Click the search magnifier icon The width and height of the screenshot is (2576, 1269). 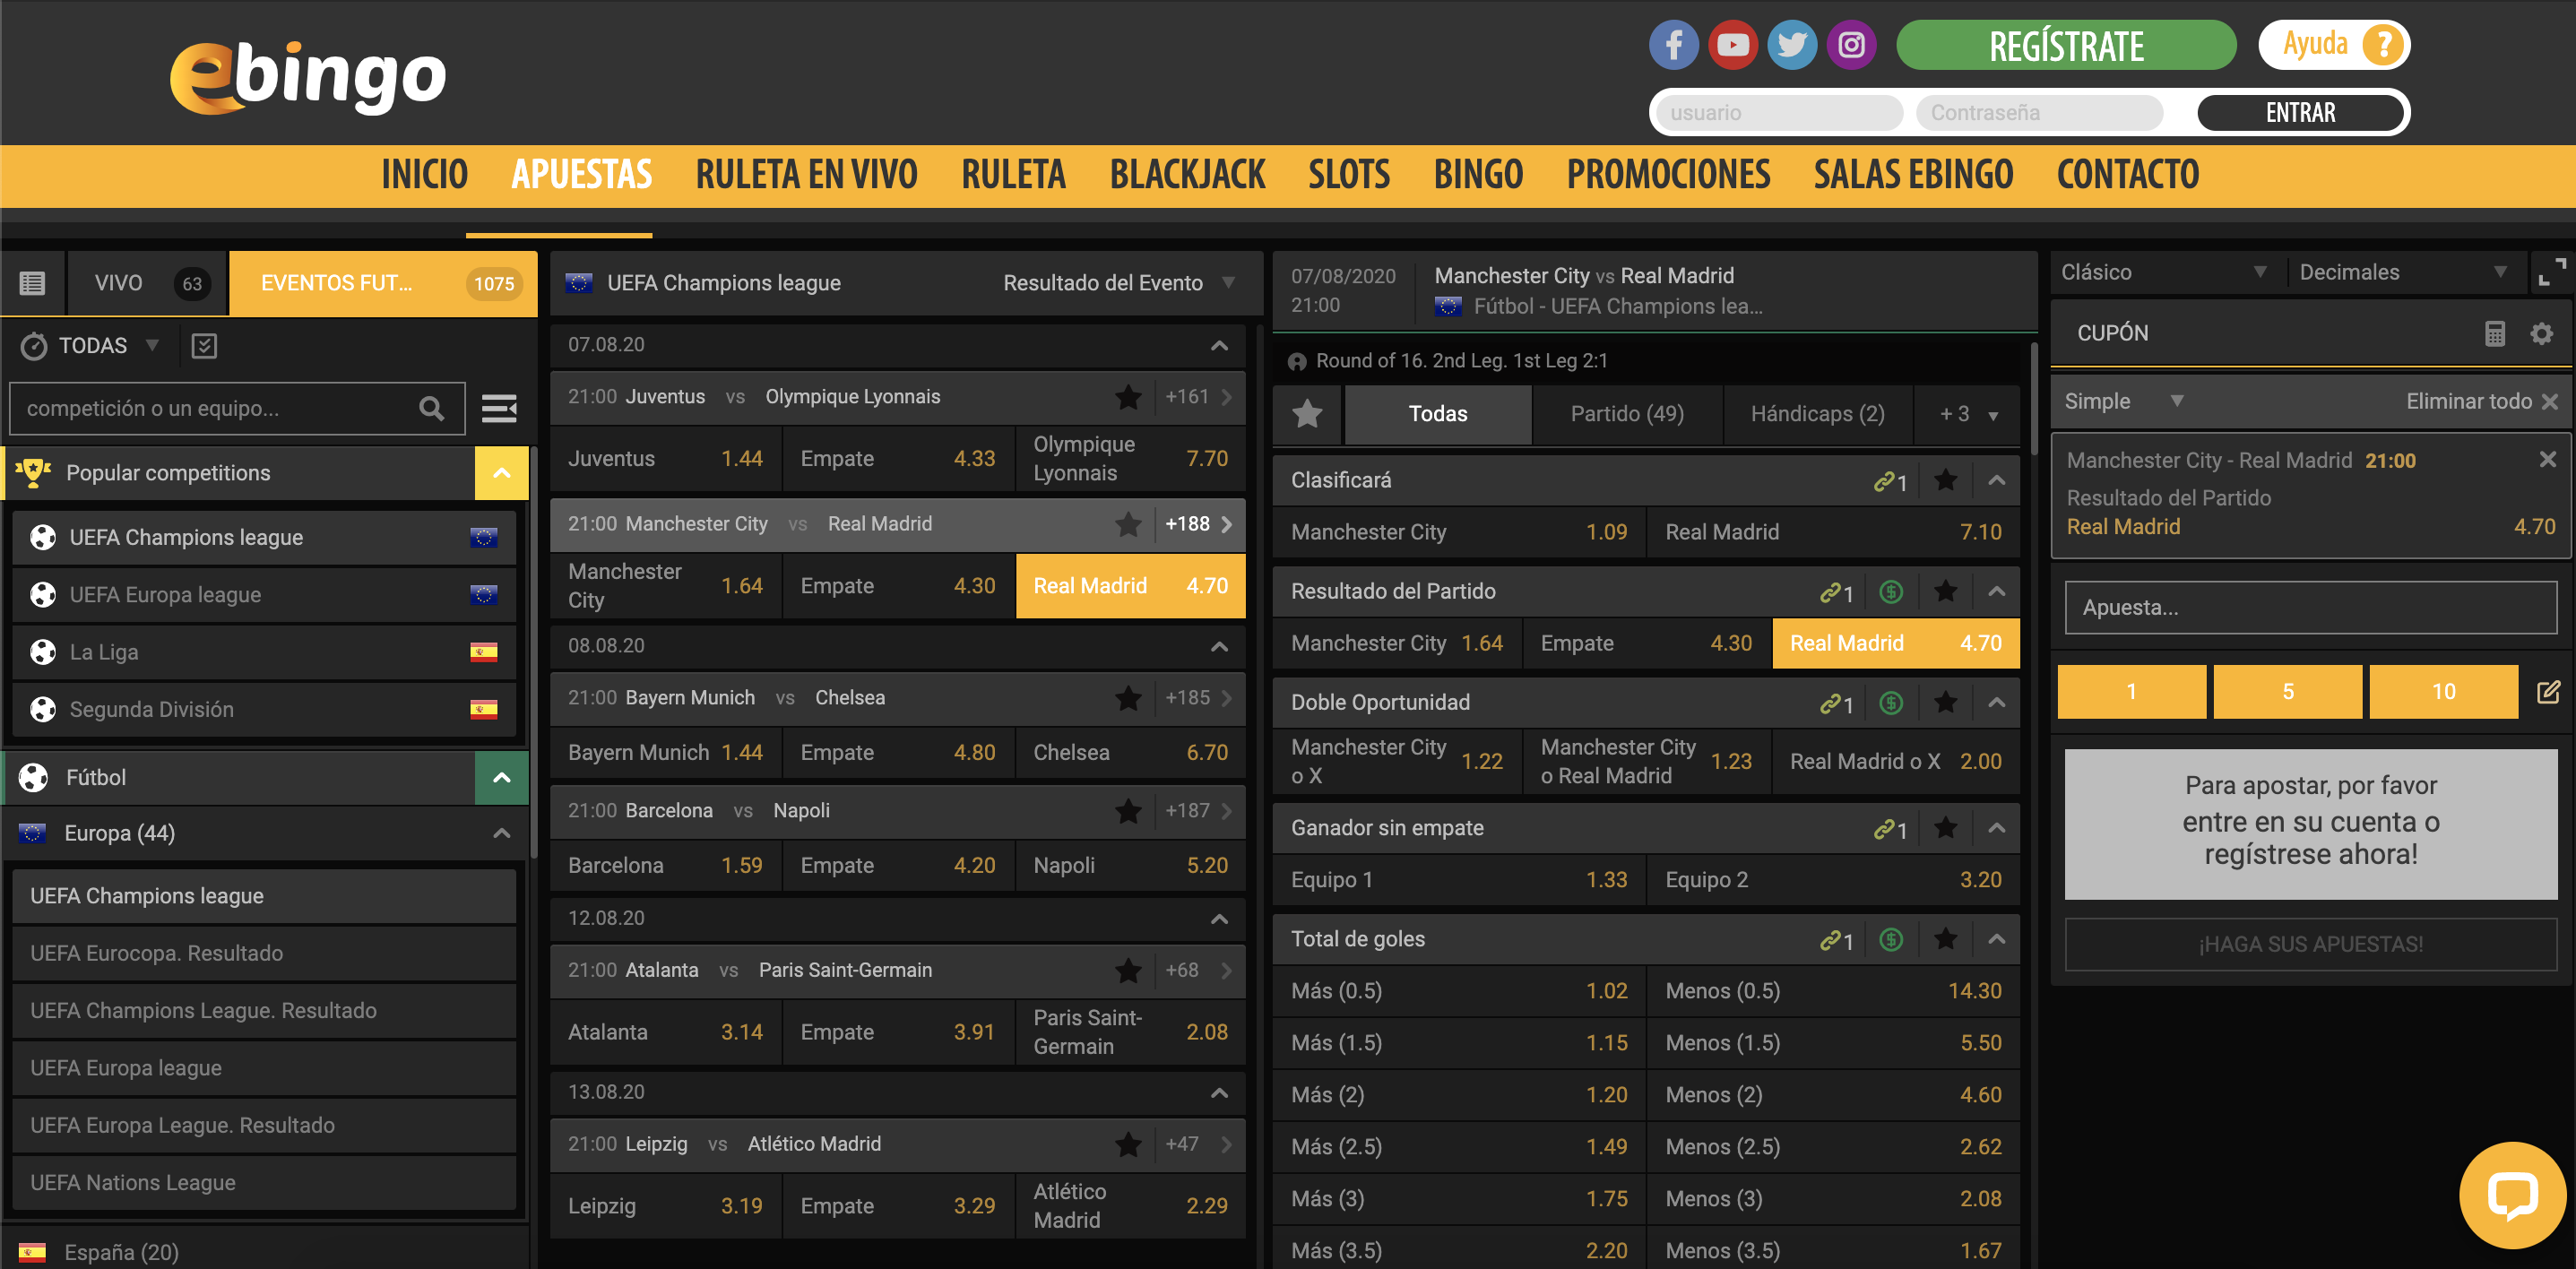tap(431, 408)
